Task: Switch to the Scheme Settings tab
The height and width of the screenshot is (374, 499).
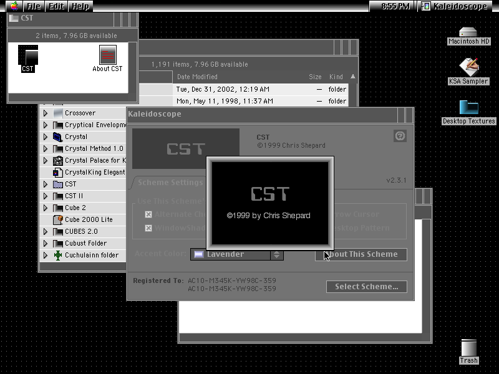Action: [170, 182]
